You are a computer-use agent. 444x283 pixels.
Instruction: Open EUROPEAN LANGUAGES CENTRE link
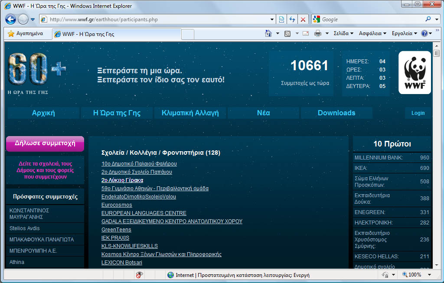pos(144,213)
